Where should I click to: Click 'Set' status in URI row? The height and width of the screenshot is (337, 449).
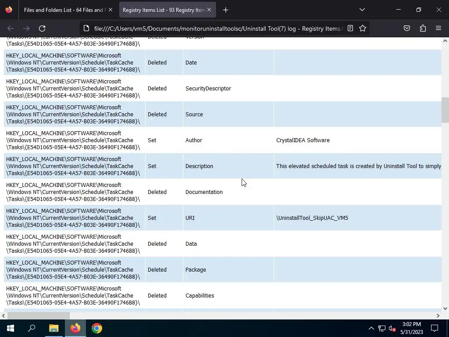[x=152, y=218]
